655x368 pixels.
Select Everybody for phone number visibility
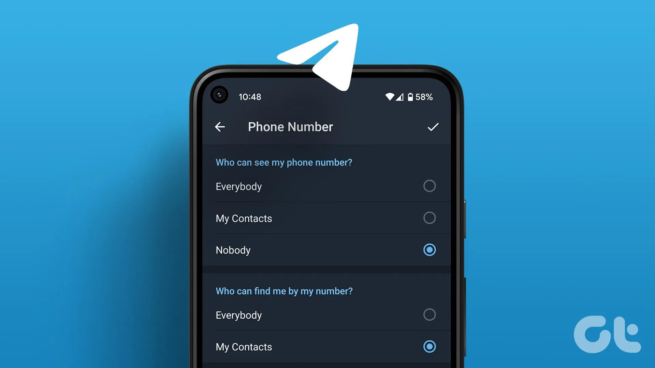coord(430,186)
